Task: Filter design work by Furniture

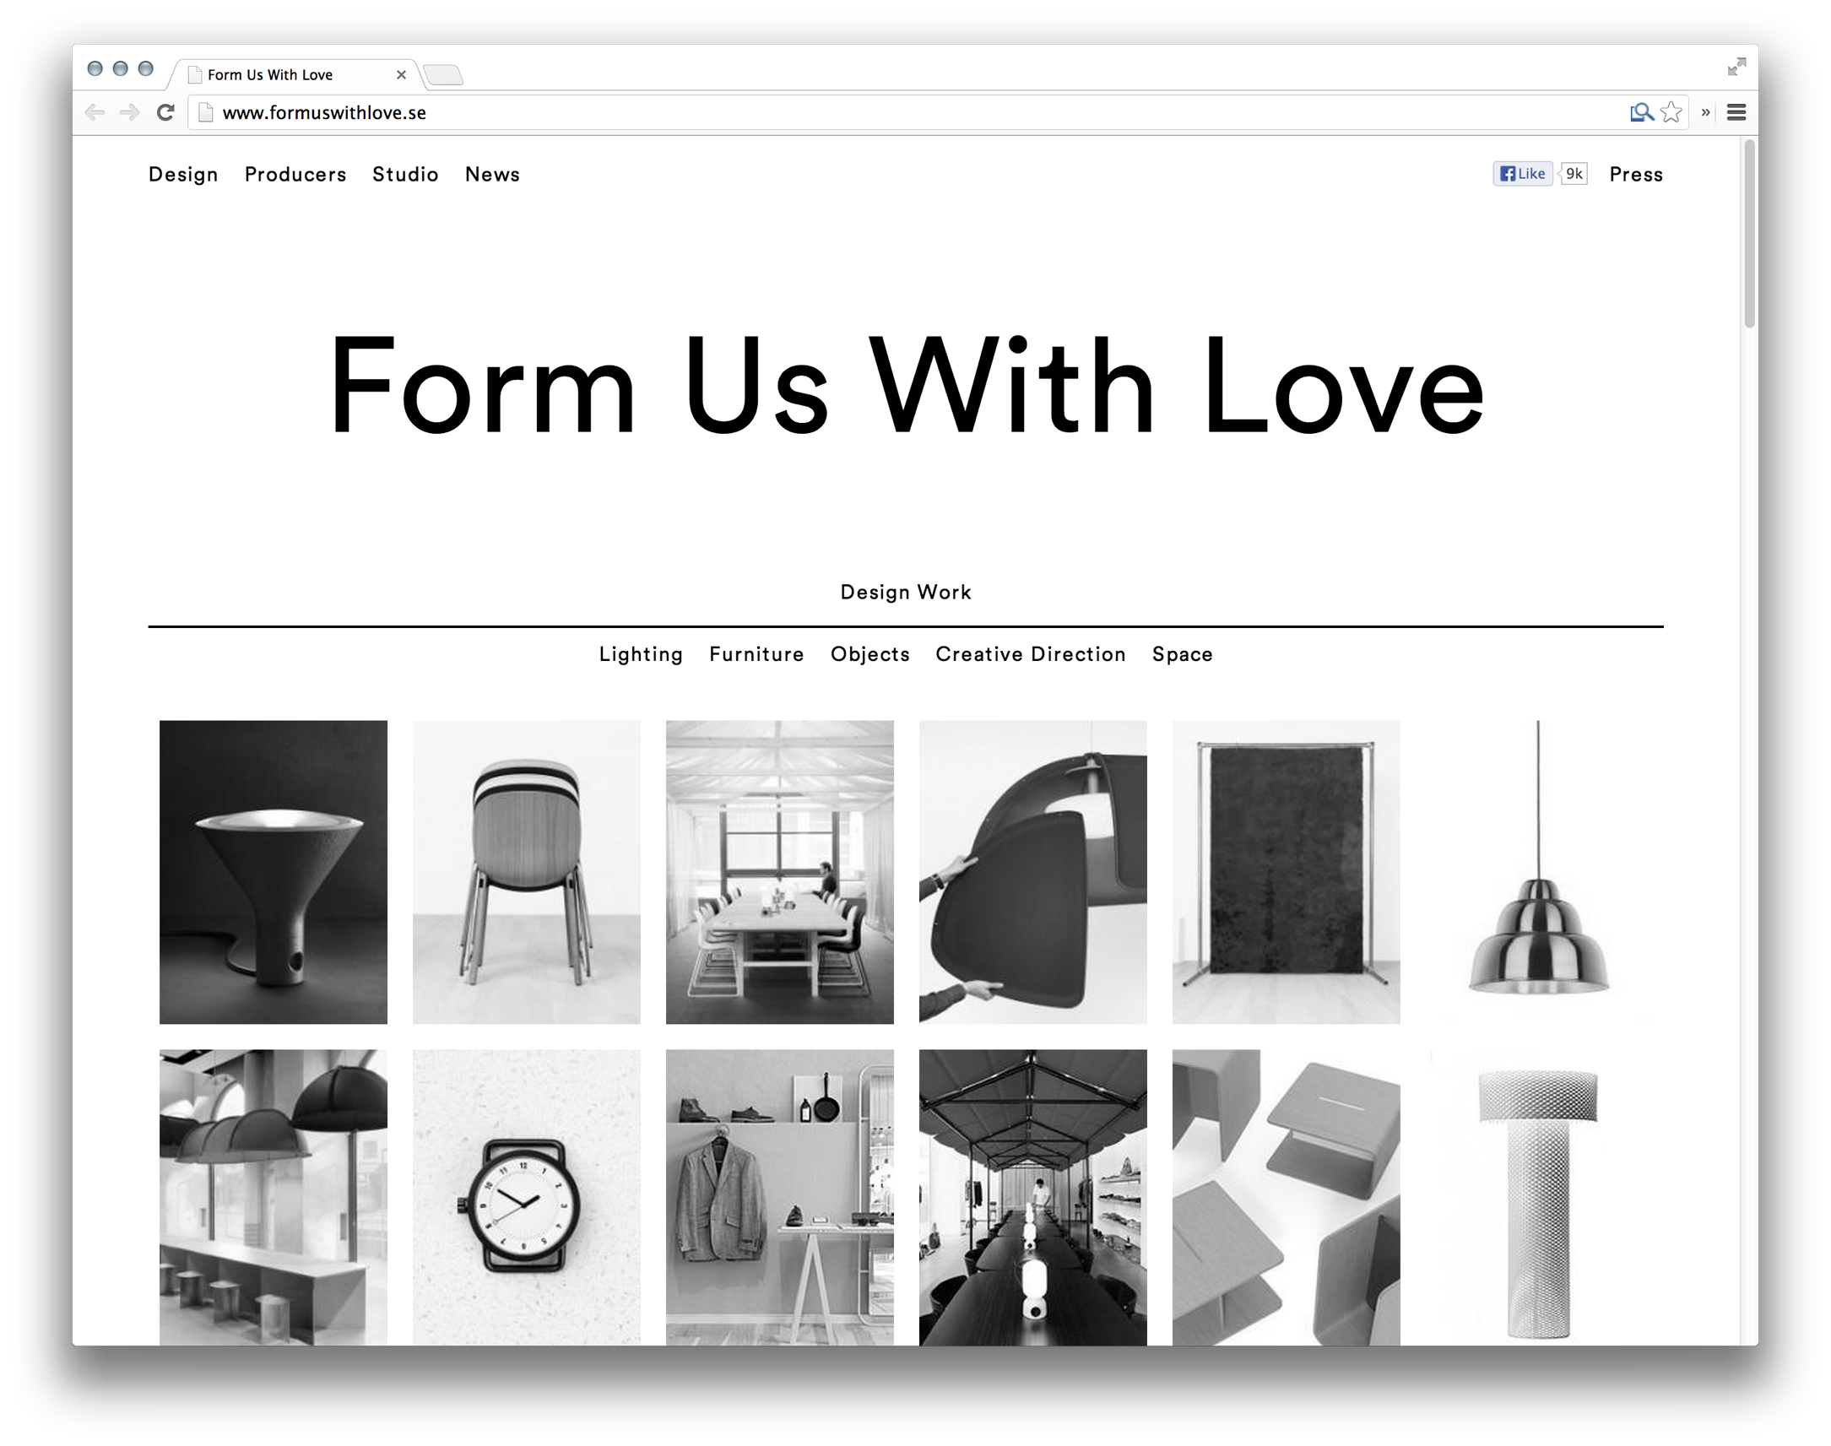Action: tap(756, 654)
